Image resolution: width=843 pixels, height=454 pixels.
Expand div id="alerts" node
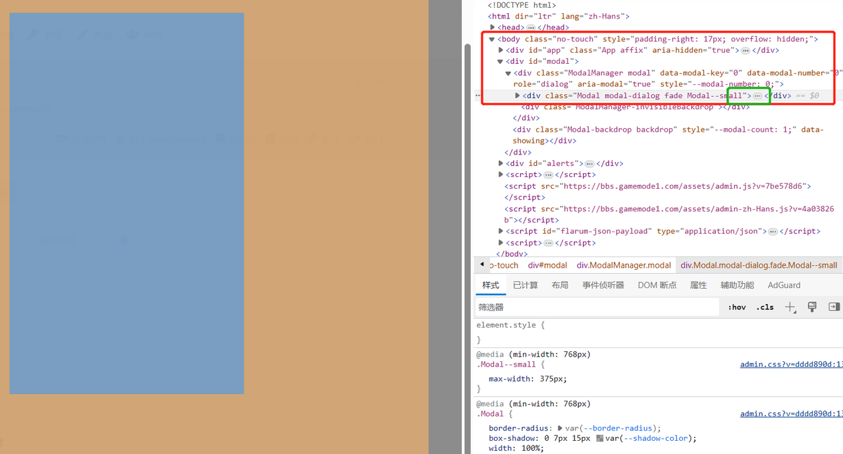tap(501, 163)
